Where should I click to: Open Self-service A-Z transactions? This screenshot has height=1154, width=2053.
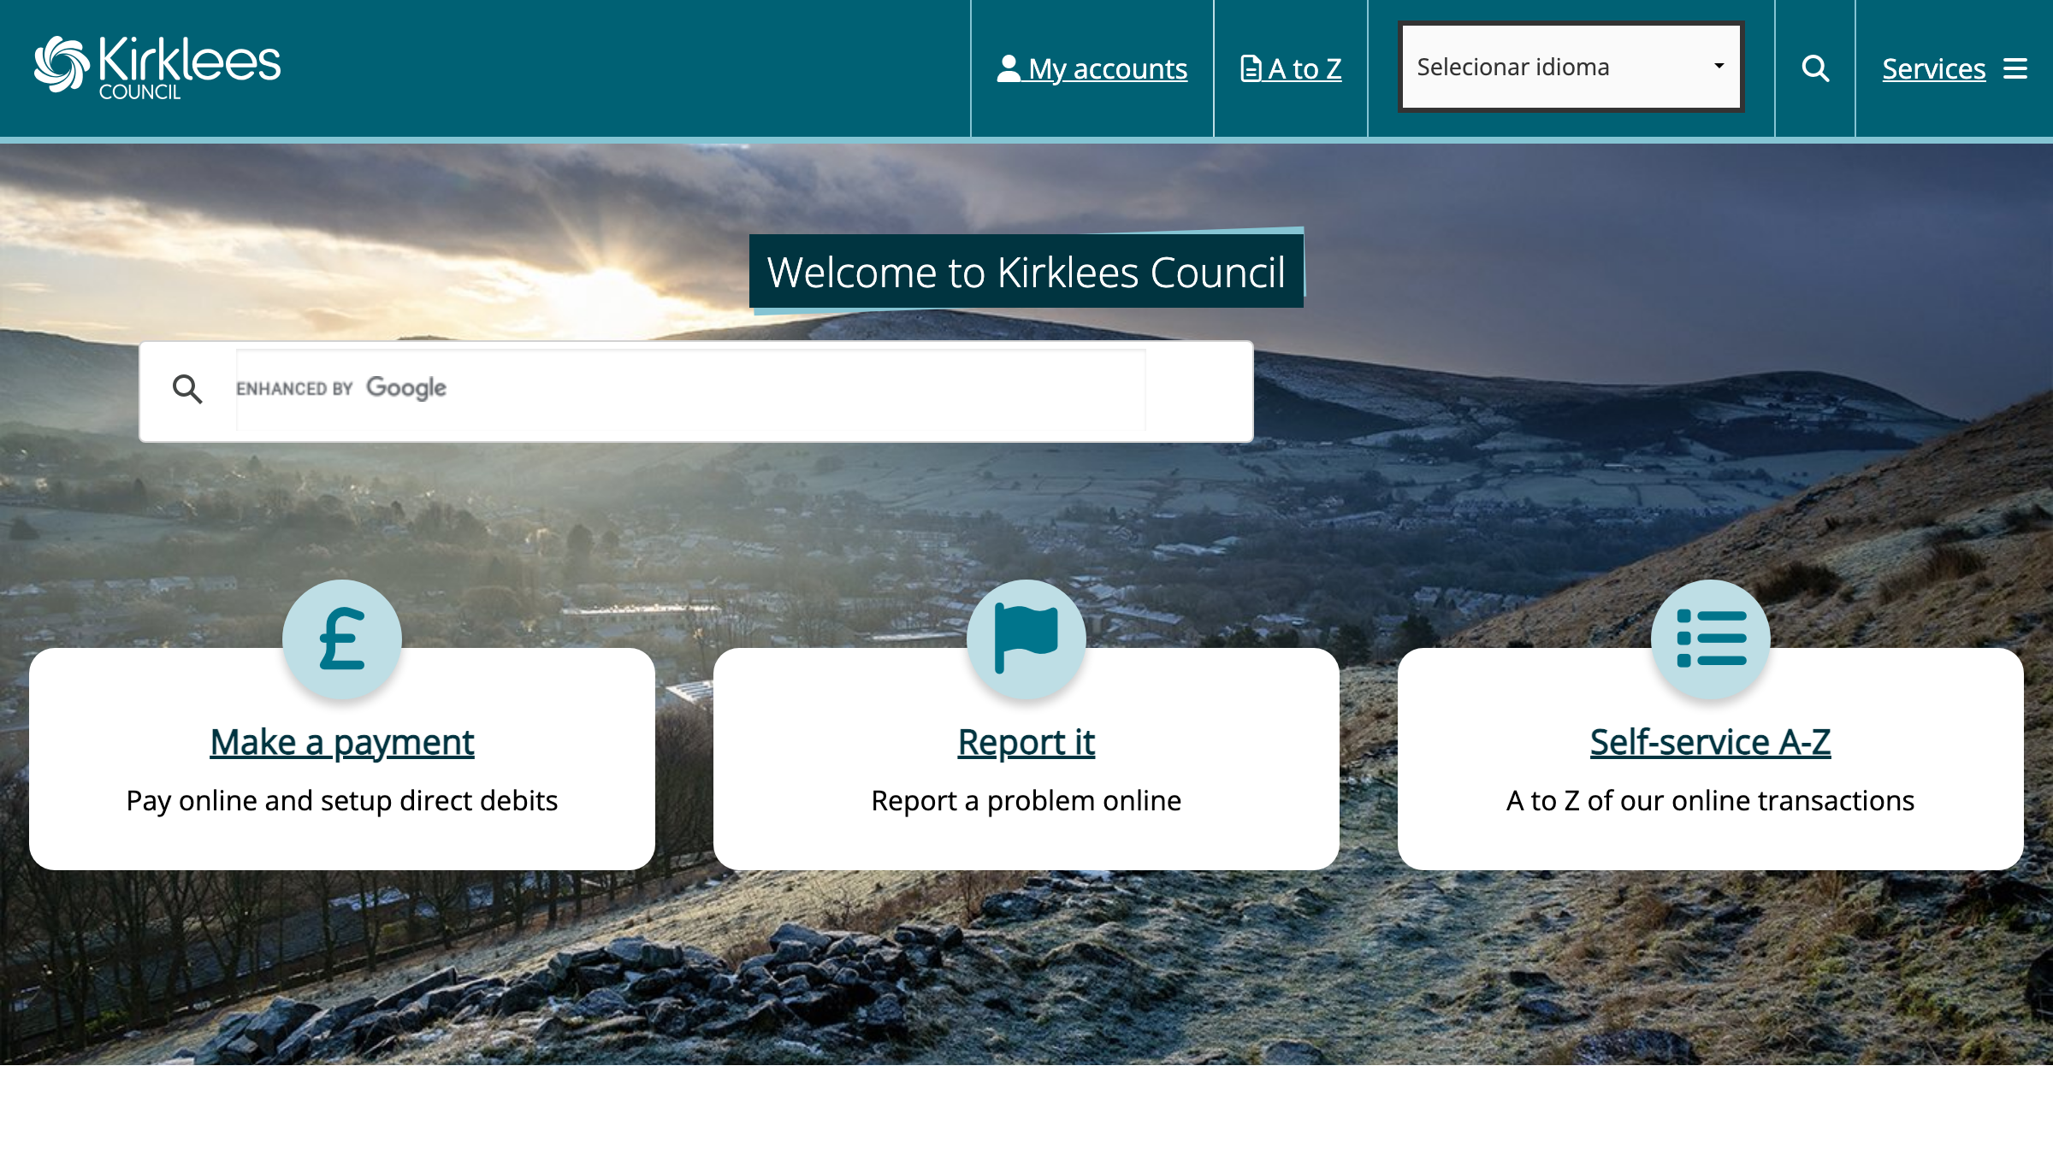1712,741
